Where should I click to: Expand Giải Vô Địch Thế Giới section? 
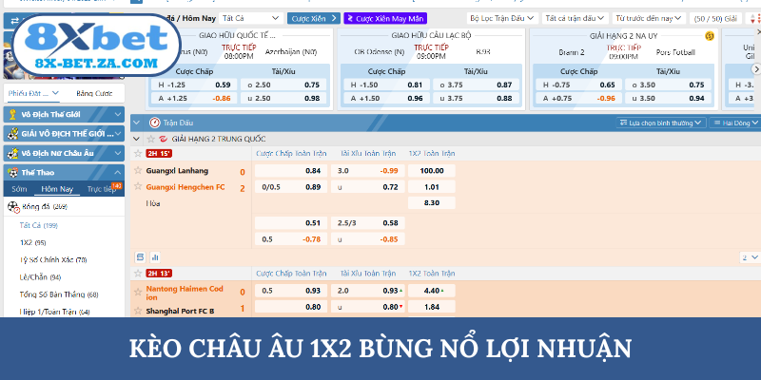(x=117, y=134)
